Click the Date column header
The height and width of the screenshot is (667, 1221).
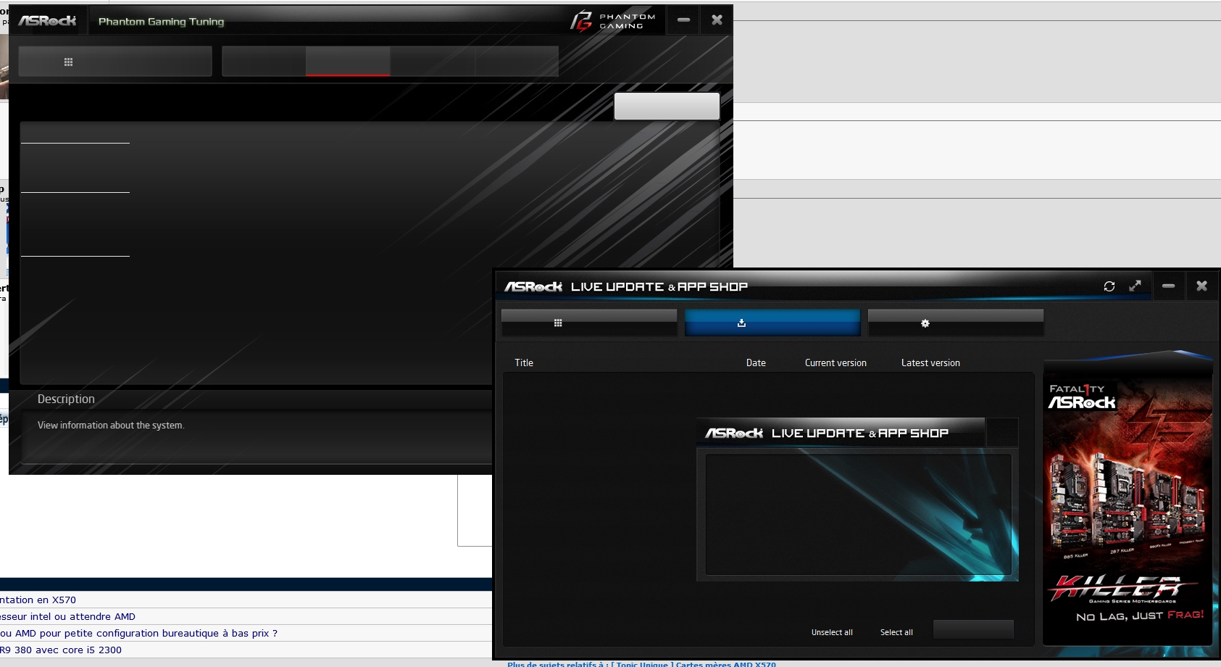(x=756, y=362)
